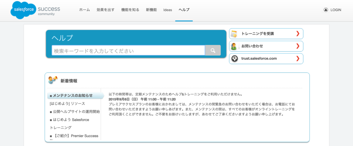
Task: Click the 新着情報 section heading
Action: 69,81
